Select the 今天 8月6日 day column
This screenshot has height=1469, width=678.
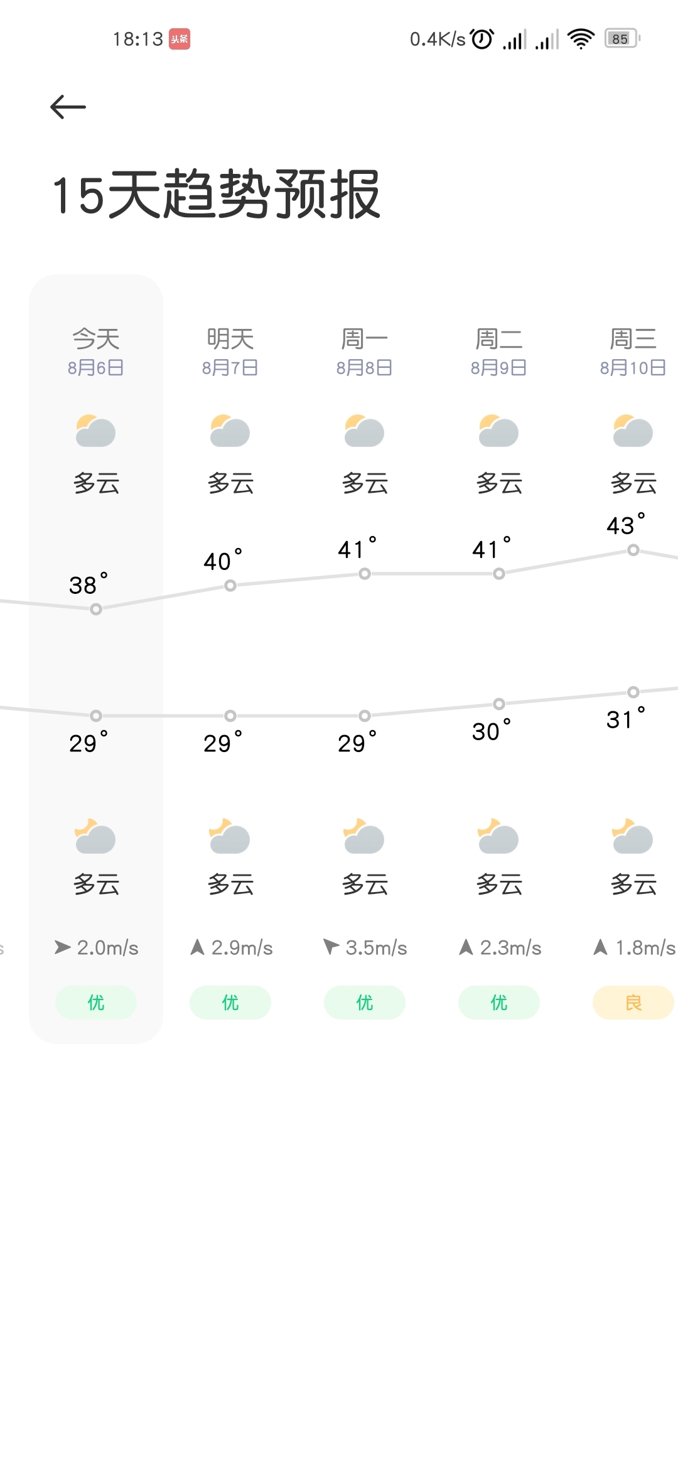coord(96,659)
